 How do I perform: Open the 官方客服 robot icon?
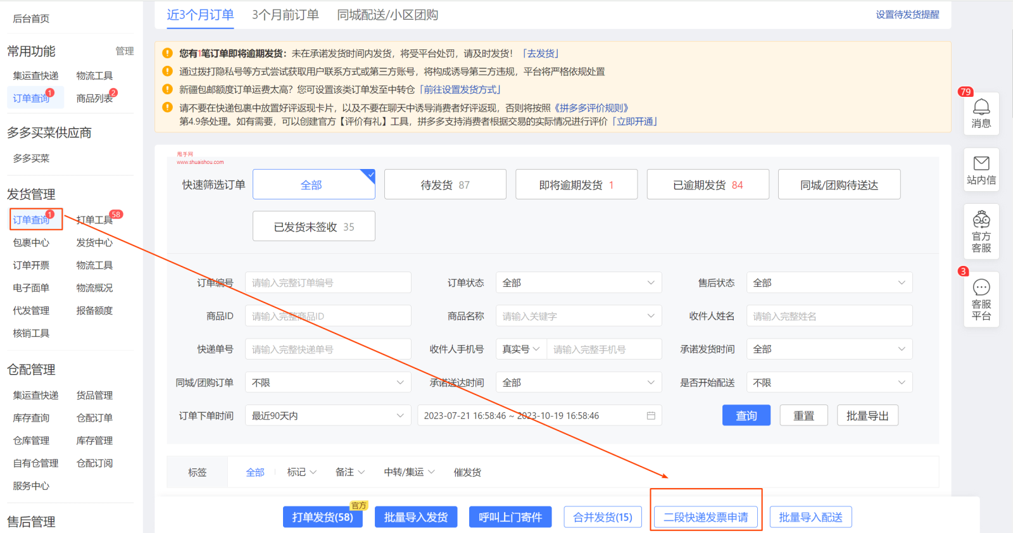point(981,219)
